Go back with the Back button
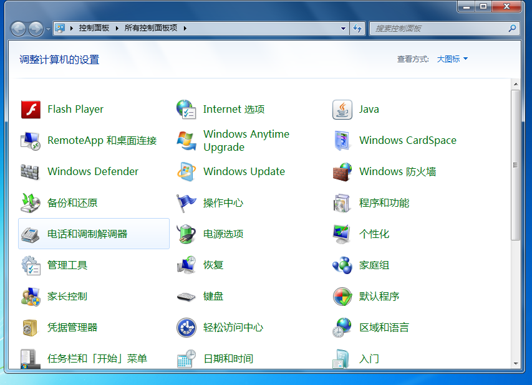 click(18, 29)
